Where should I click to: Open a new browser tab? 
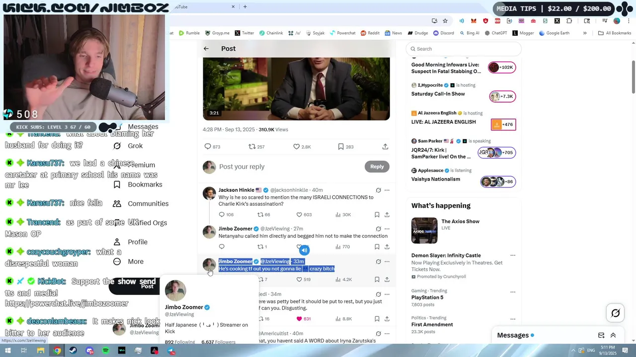(x=245, y=7)
